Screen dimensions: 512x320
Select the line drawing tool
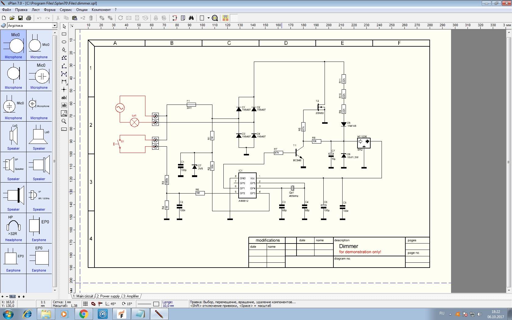64,66
